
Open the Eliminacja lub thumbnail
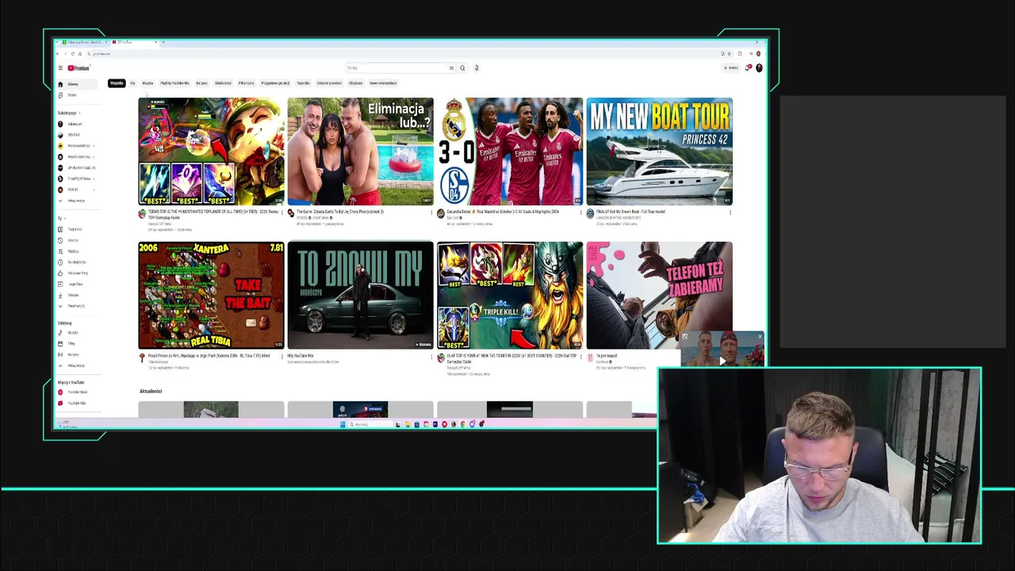pyautogui.click(x=360, y=151)
